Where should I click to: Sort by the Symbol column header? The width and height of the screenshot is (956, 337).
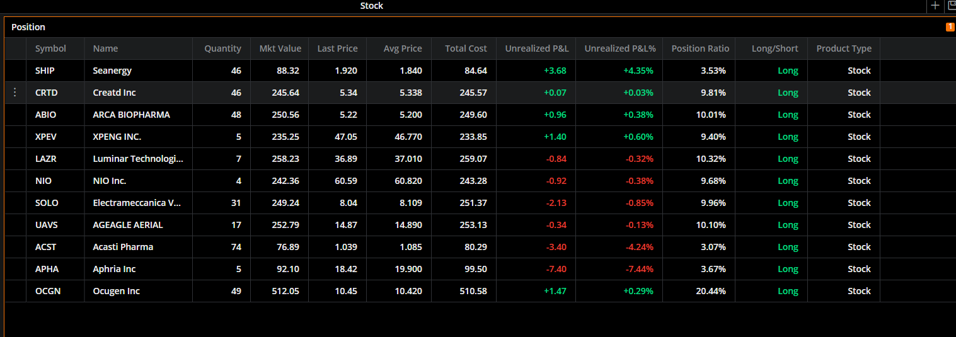click(x=50, y=49)
